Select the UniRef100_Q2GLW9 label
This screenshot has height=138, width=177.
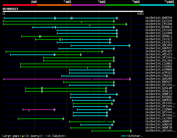coord(159,88)
